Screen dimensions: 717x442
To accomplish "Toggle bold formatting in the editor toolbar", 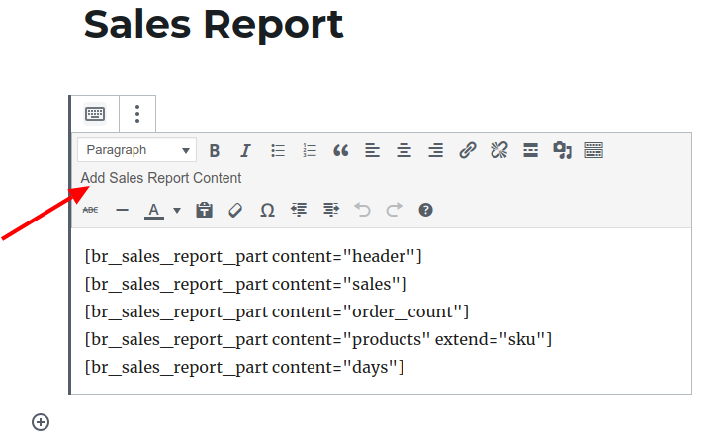I will [214, 150].
